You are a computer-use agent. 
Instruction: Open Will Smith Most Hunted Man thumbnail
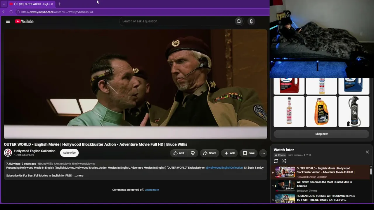(x=285, y=185)
